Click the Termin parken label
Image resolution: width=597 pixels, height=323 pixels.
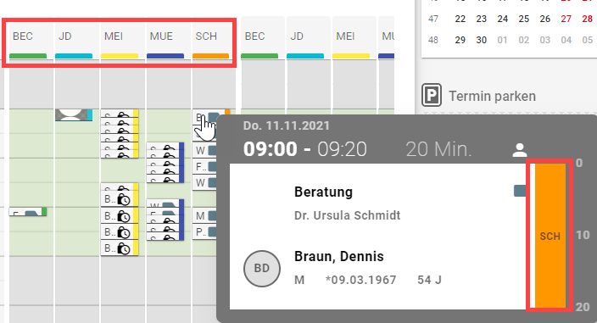pyautogui.click(x=492, y=97)
